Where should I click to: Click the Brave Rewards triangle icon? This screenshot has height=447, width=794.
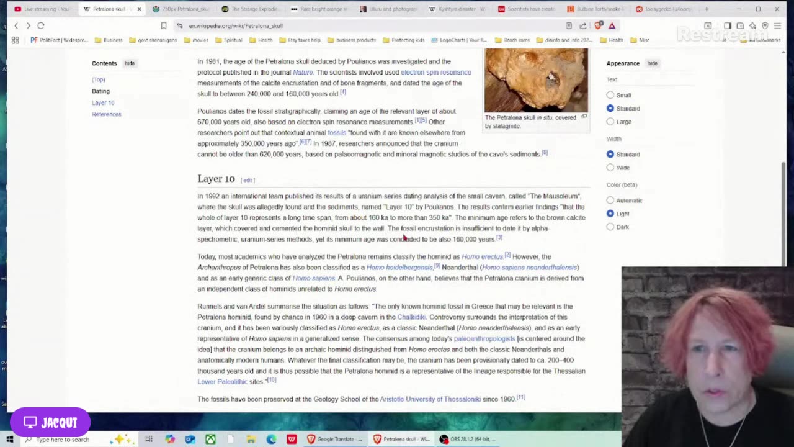612,25
